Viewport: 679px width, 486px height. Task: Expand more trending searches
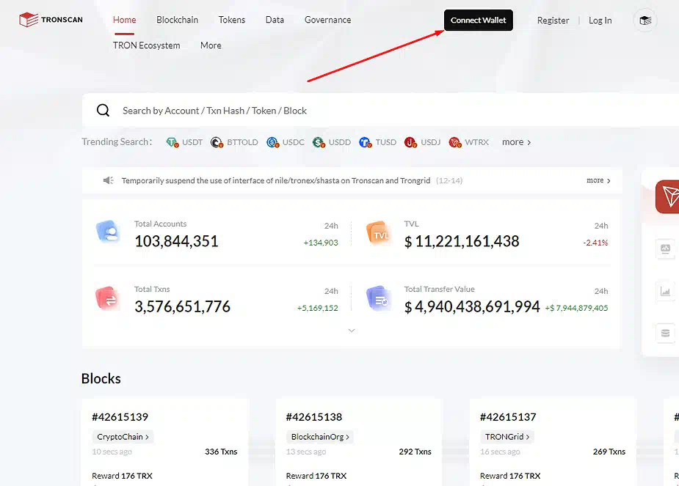pyautogui.click(x=517, y=141)
